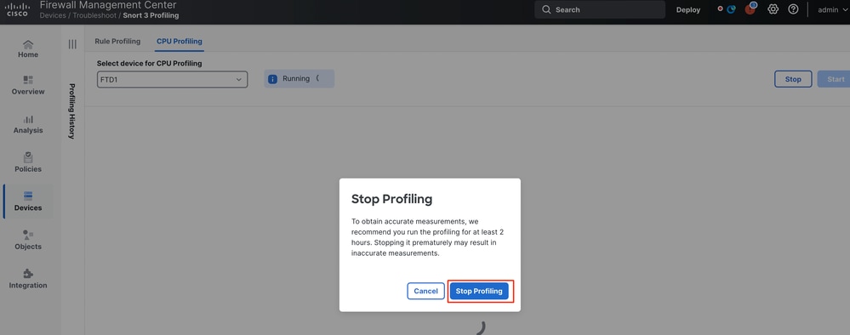The image size is (850, 335).
Task: Click 'Select device for CPU Profiling' label
Action: [149, 64]
